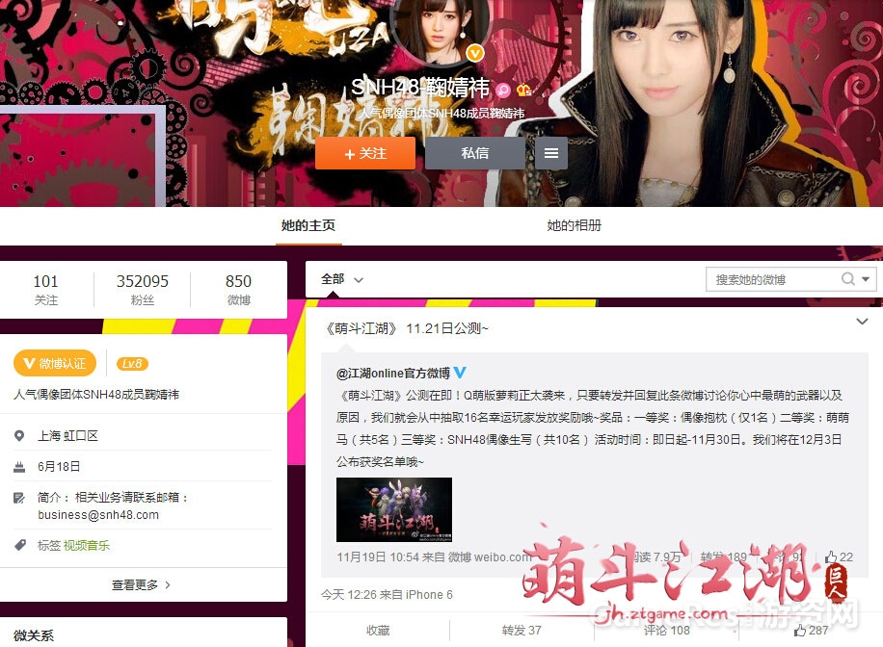Click the crown icon beside profile name

[x=524, y=90]
